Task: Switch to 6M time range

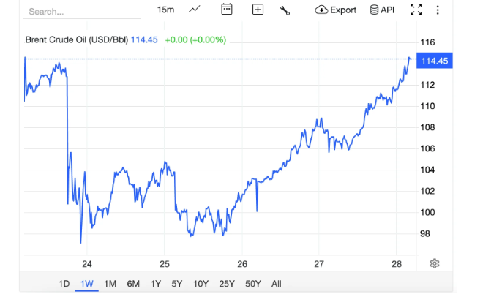Action: (x=133, y=283)
